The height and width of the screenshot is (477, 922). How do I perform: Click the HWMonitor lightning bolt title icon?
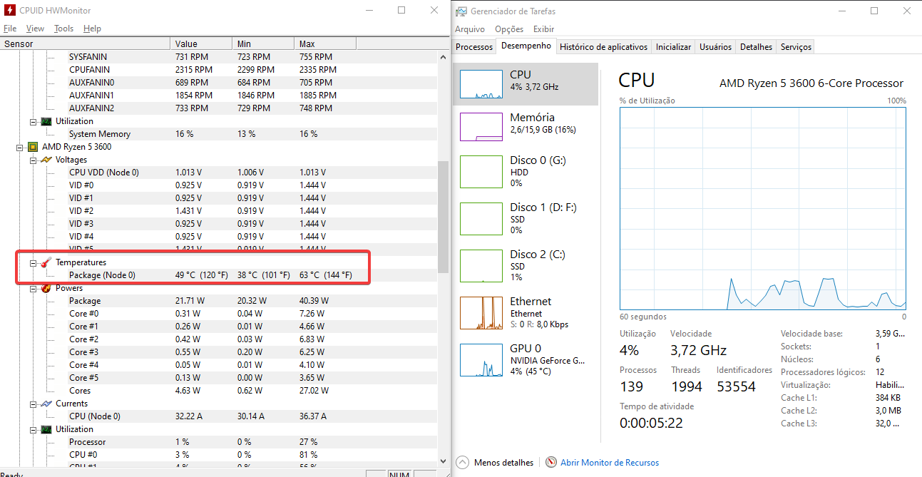point(10,11)
